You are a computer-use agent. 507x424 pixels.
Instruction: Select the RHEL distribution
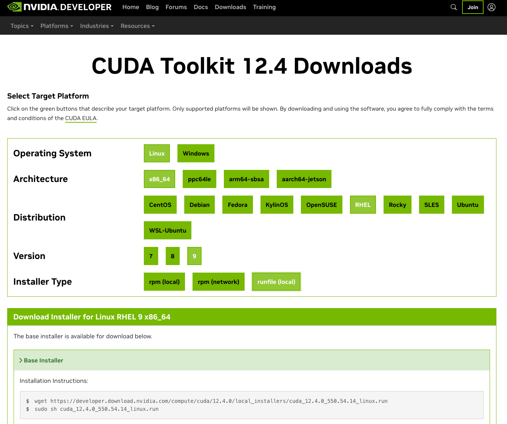coord(363,205)
